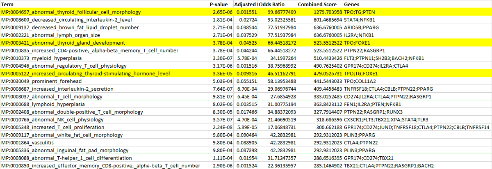492x169 pixels.
Task: Select cell MP:0010373_myeloid_hyperplasia
Action: click(x=104, y=58)
